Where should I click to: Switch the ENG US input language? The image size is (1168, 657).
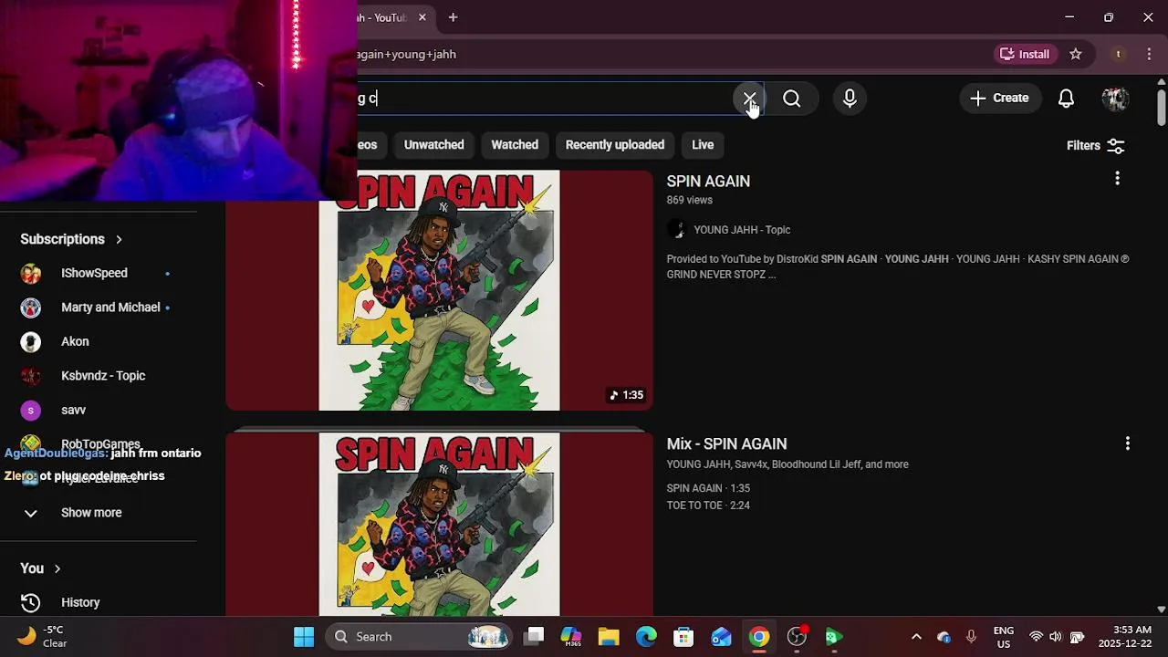click(1004, 637)
